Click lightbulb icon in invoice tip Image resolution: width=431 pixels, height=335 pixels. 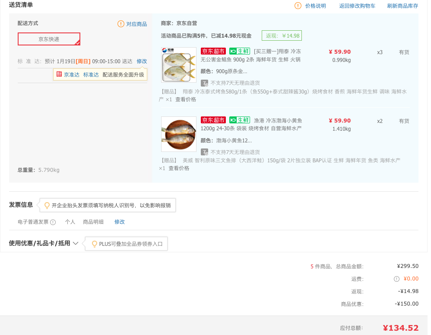(47, 205)
